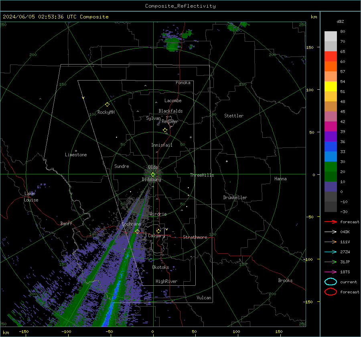Click the Stettler map label
Viewport: 361px width, 337px height.
[x=234, y=116]
